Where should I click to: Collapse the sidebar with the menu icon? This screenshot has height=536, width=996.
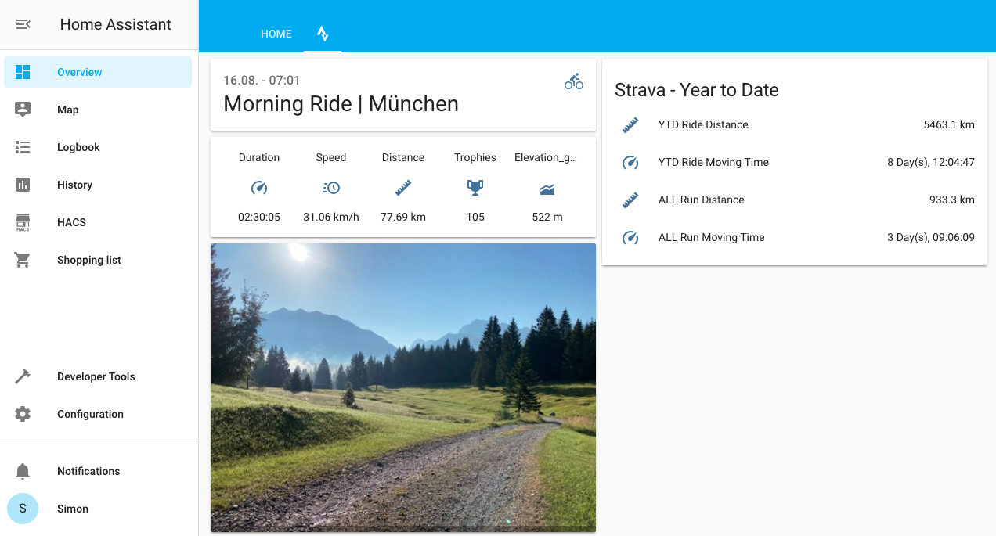(x=23, y=24)
